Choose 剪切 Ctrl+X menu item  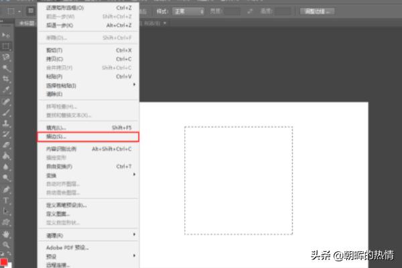88,50
